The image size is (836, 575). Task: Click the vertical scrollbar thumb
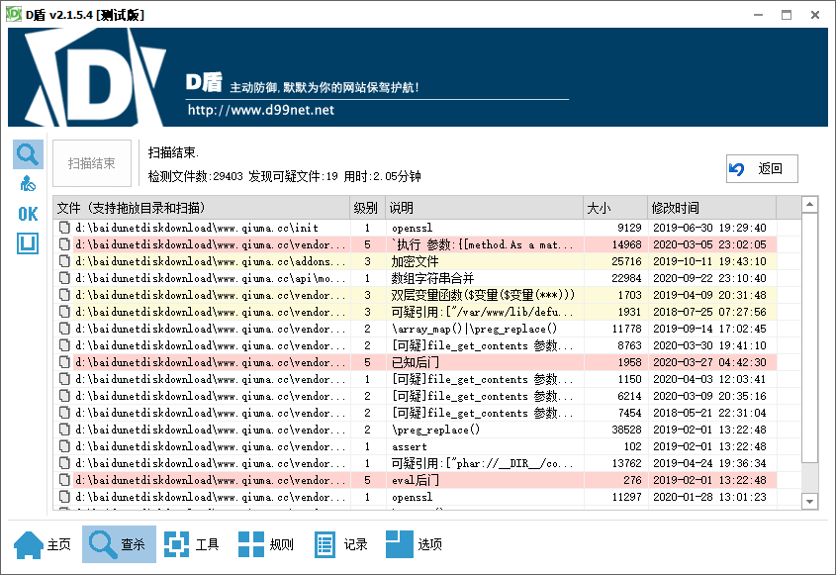coord(810,337)
